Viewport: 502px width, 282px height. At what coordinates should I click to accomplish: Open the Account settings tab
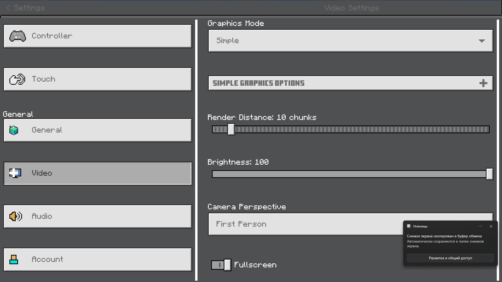[x=98, y=260]
